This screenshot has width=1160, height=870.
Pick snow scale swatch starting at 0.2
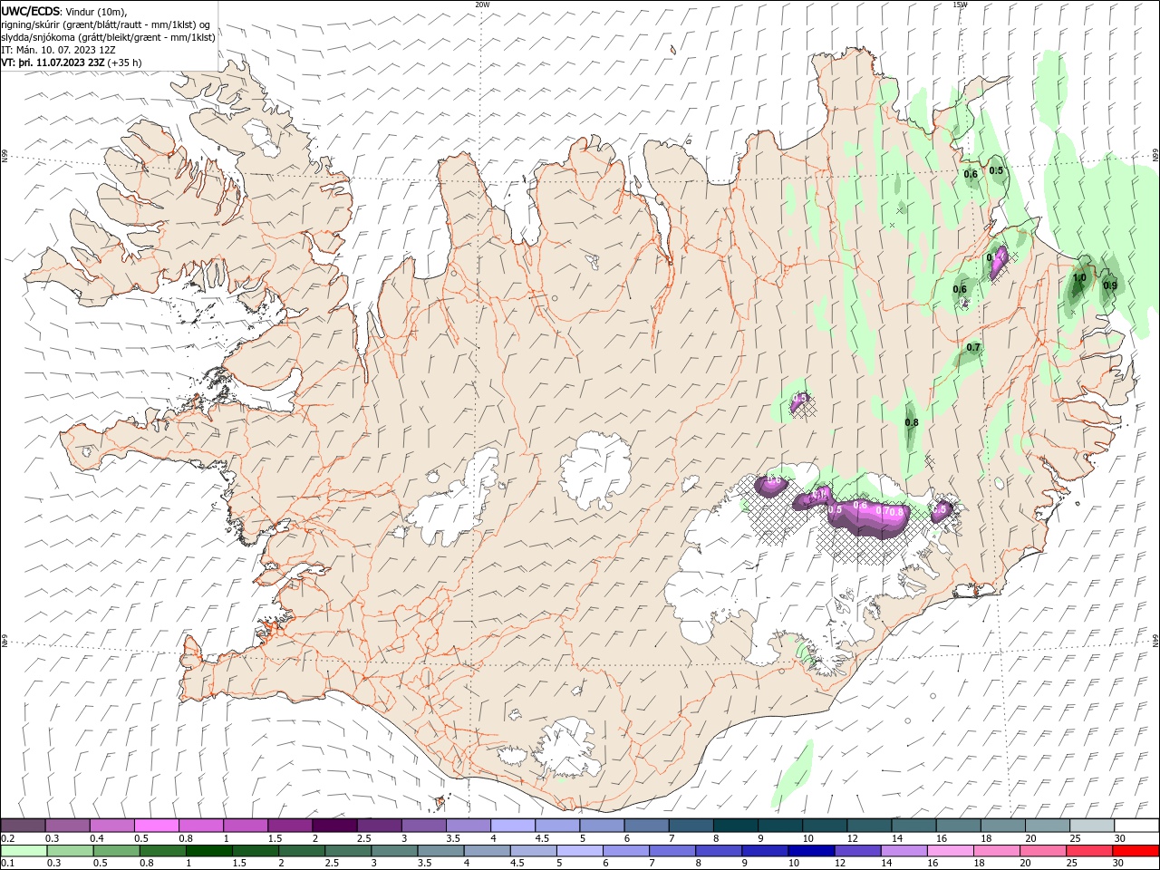coord(23,826)
